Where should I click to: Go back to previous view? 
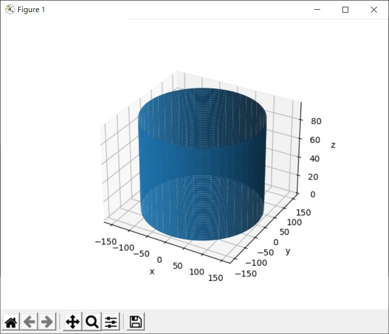tap(29, 321)
